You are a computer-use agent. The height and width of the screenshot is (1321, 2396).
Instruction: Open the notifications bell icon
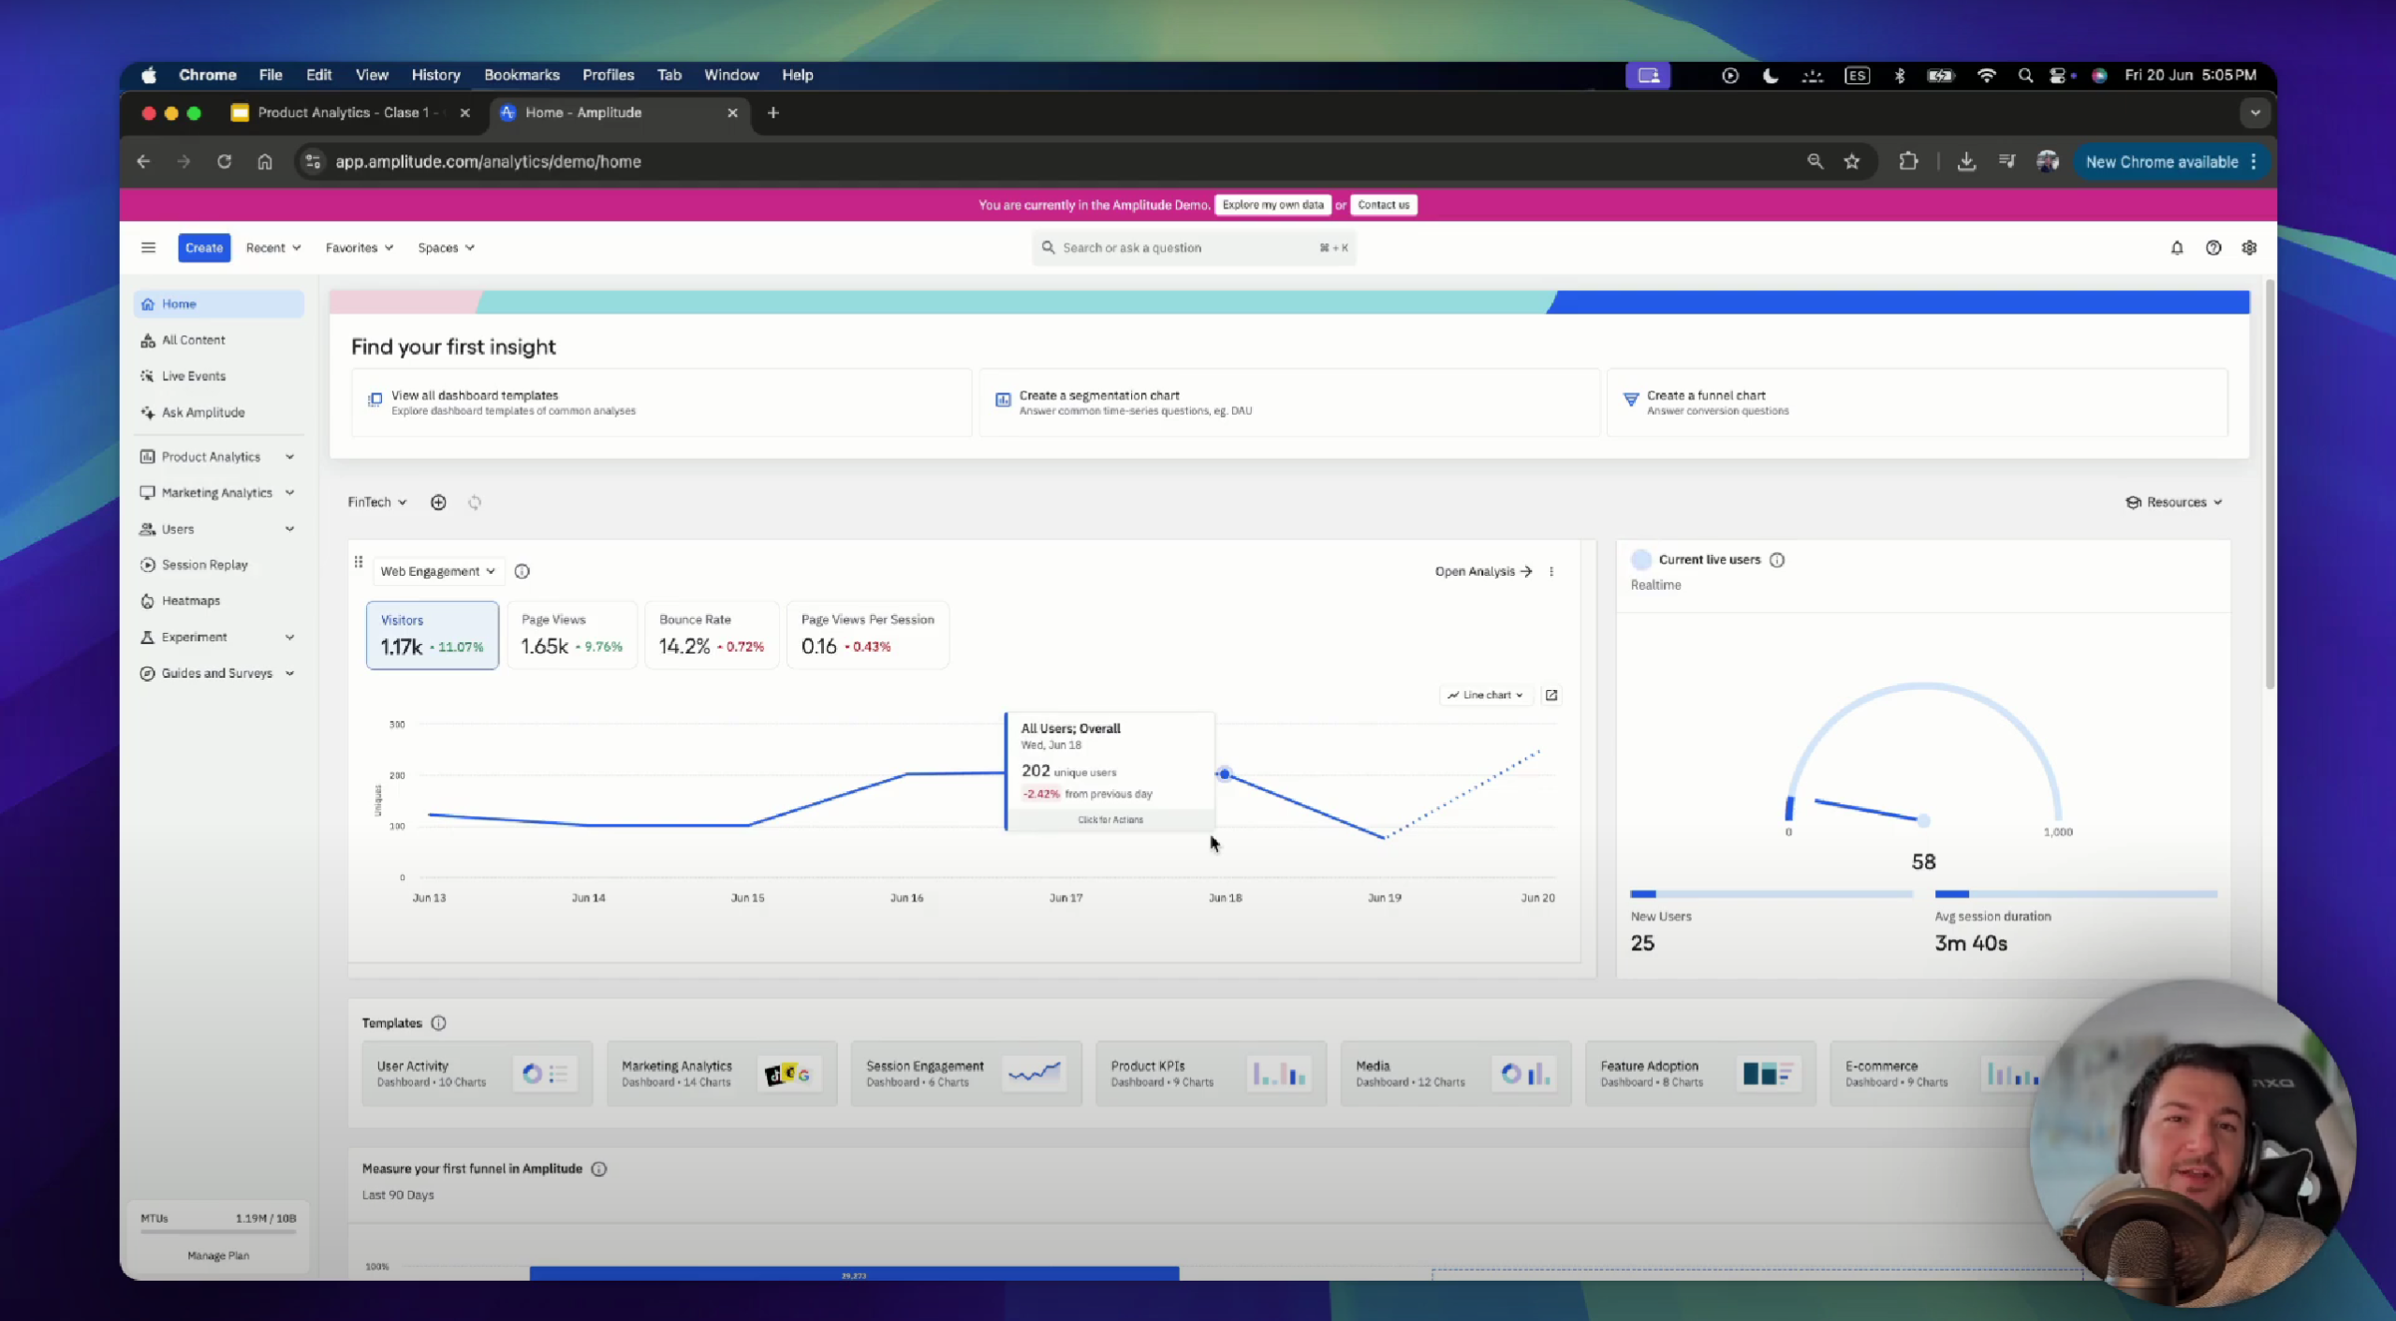pyautogui.click(x=2177, y=247)
